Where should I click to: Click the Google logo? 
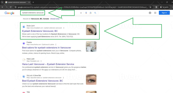click(x=9, y=13)
